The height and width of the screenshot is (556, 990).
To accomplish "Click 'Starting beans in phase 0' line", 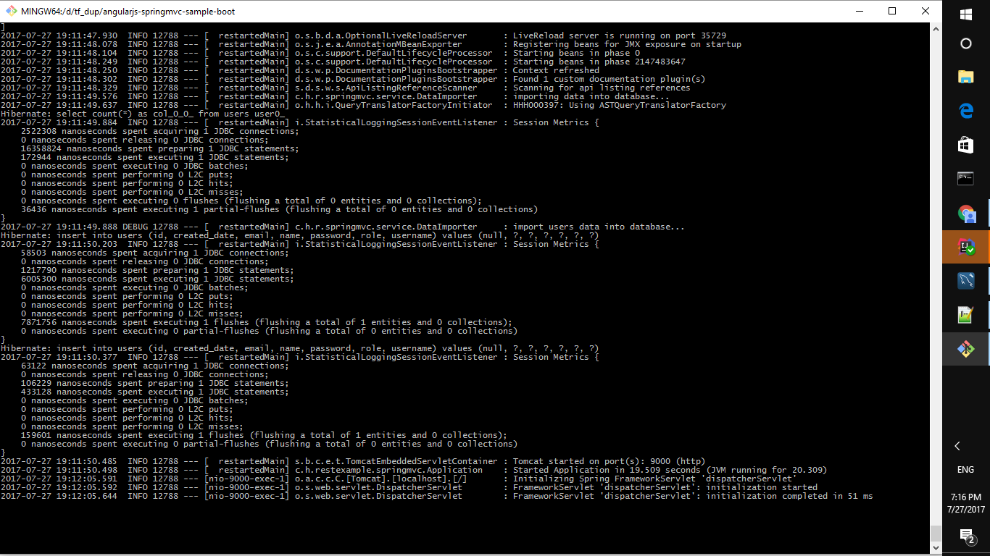I will (x=576, y=53).
